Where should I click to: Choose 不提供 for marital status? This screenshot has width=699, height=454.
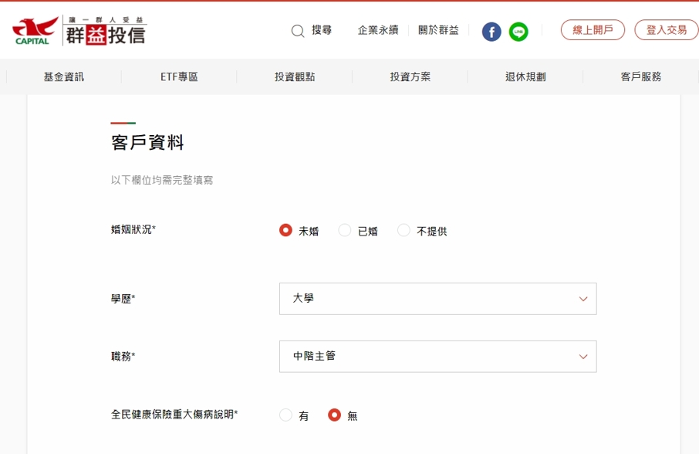point(404,230)
